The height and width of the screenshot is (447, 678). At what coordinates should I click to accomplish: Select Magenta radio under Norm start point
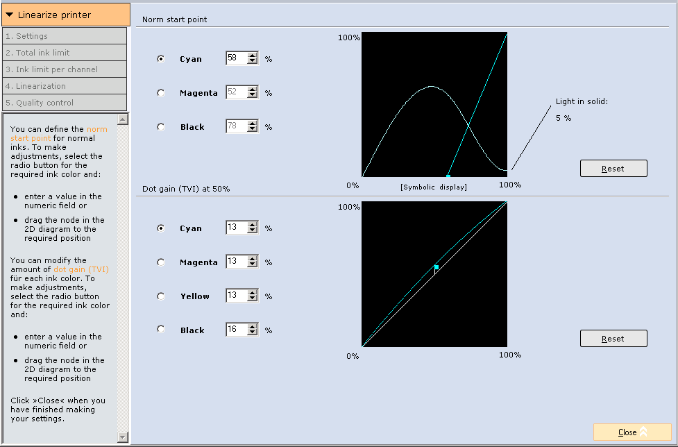point(161,92)
